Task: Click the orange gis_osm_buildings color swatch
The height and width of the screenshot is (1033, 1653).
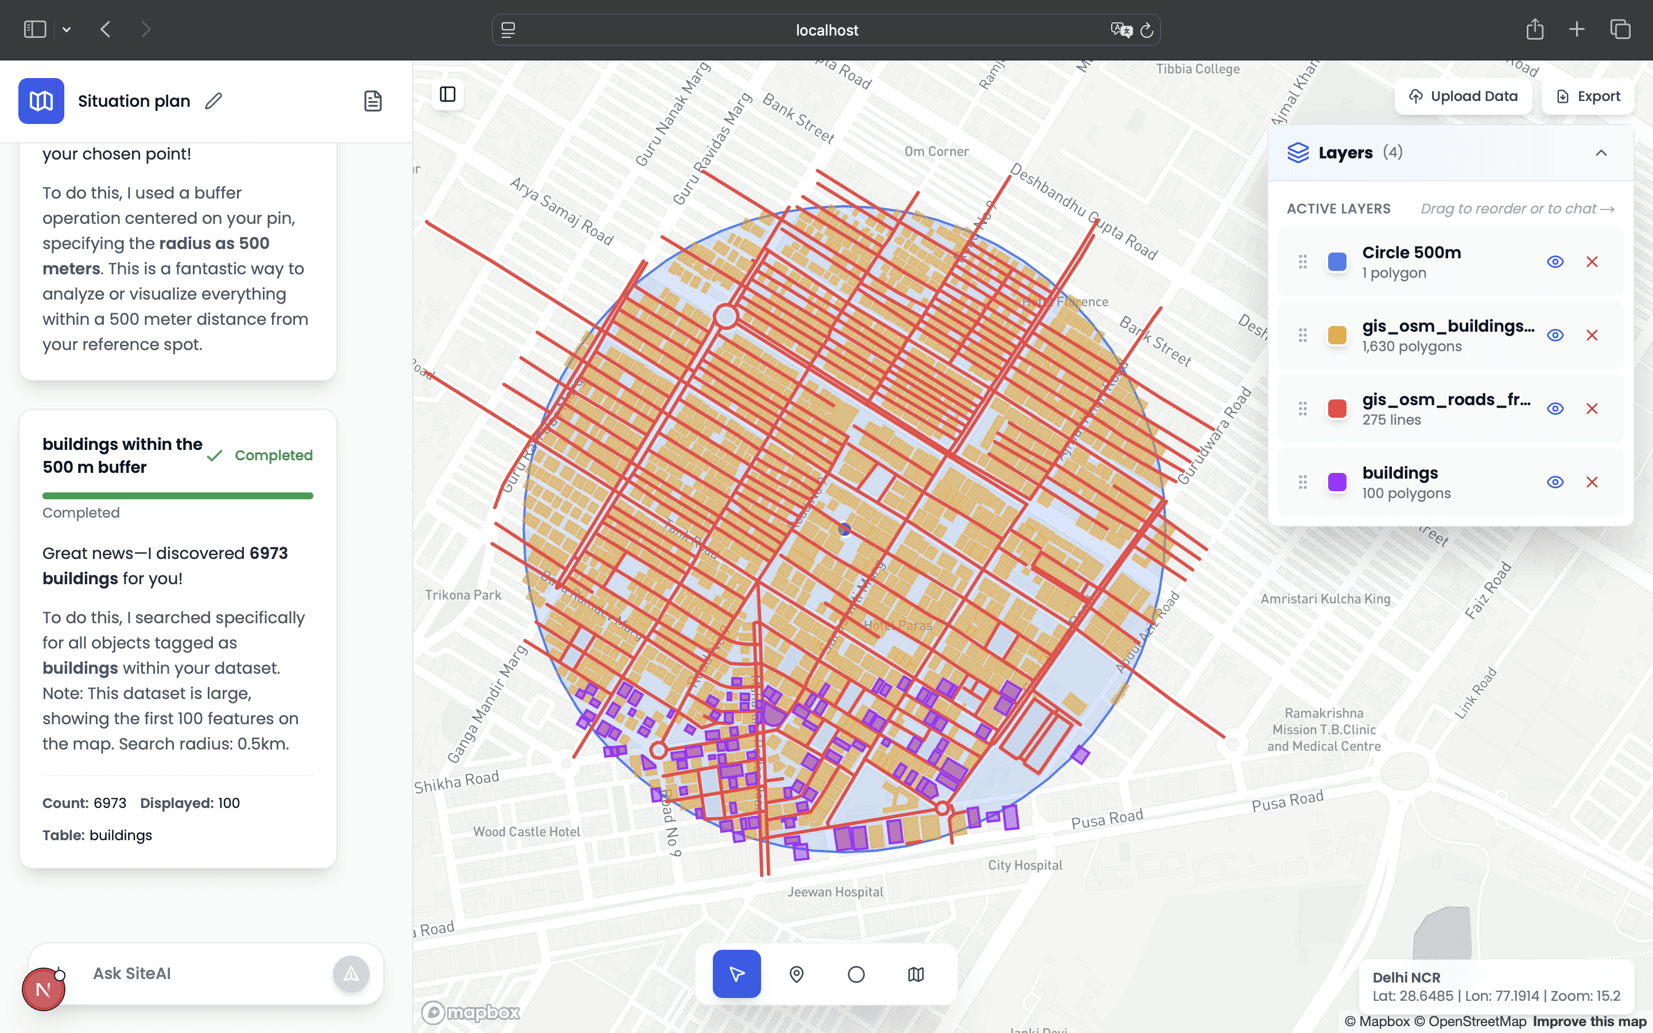Action: [x=1337, y=336]
